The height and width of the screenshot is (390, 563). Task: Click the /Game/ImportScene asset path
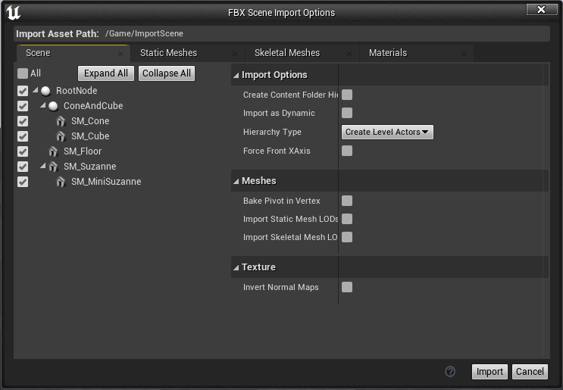[x=144, y=34]
